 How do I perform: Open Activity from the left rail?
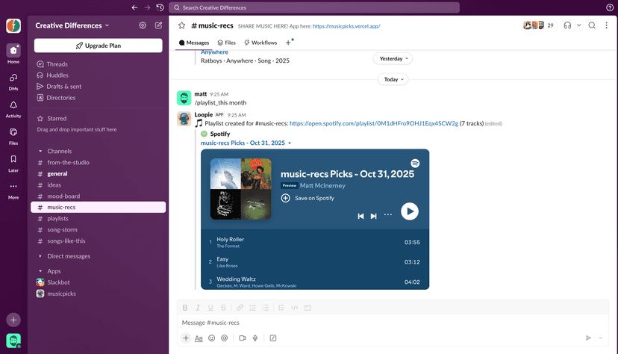(x=13, y=108)
